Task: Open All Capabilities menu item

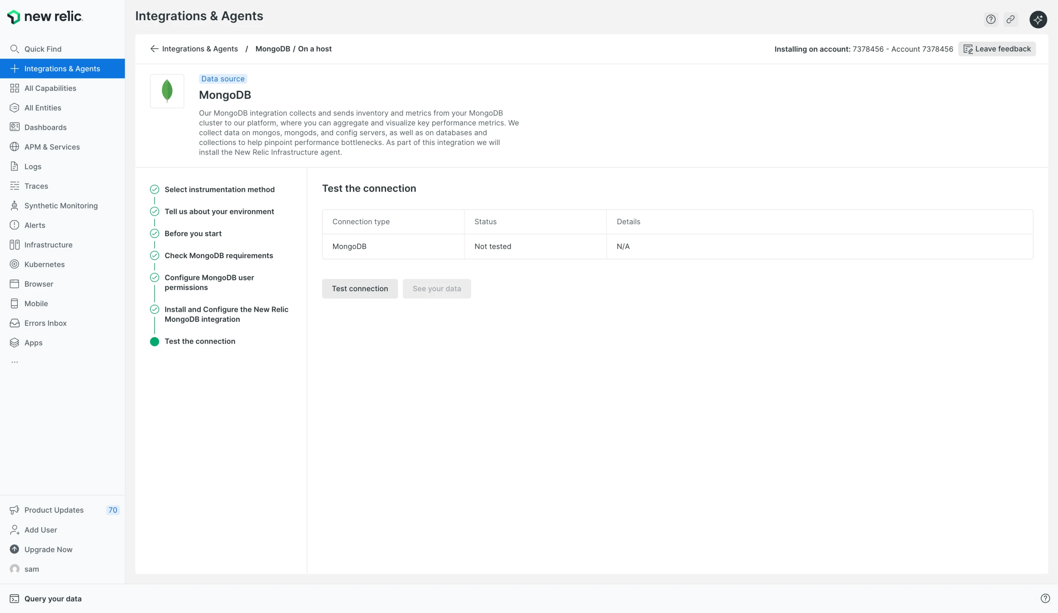Action: coord(62,88)
